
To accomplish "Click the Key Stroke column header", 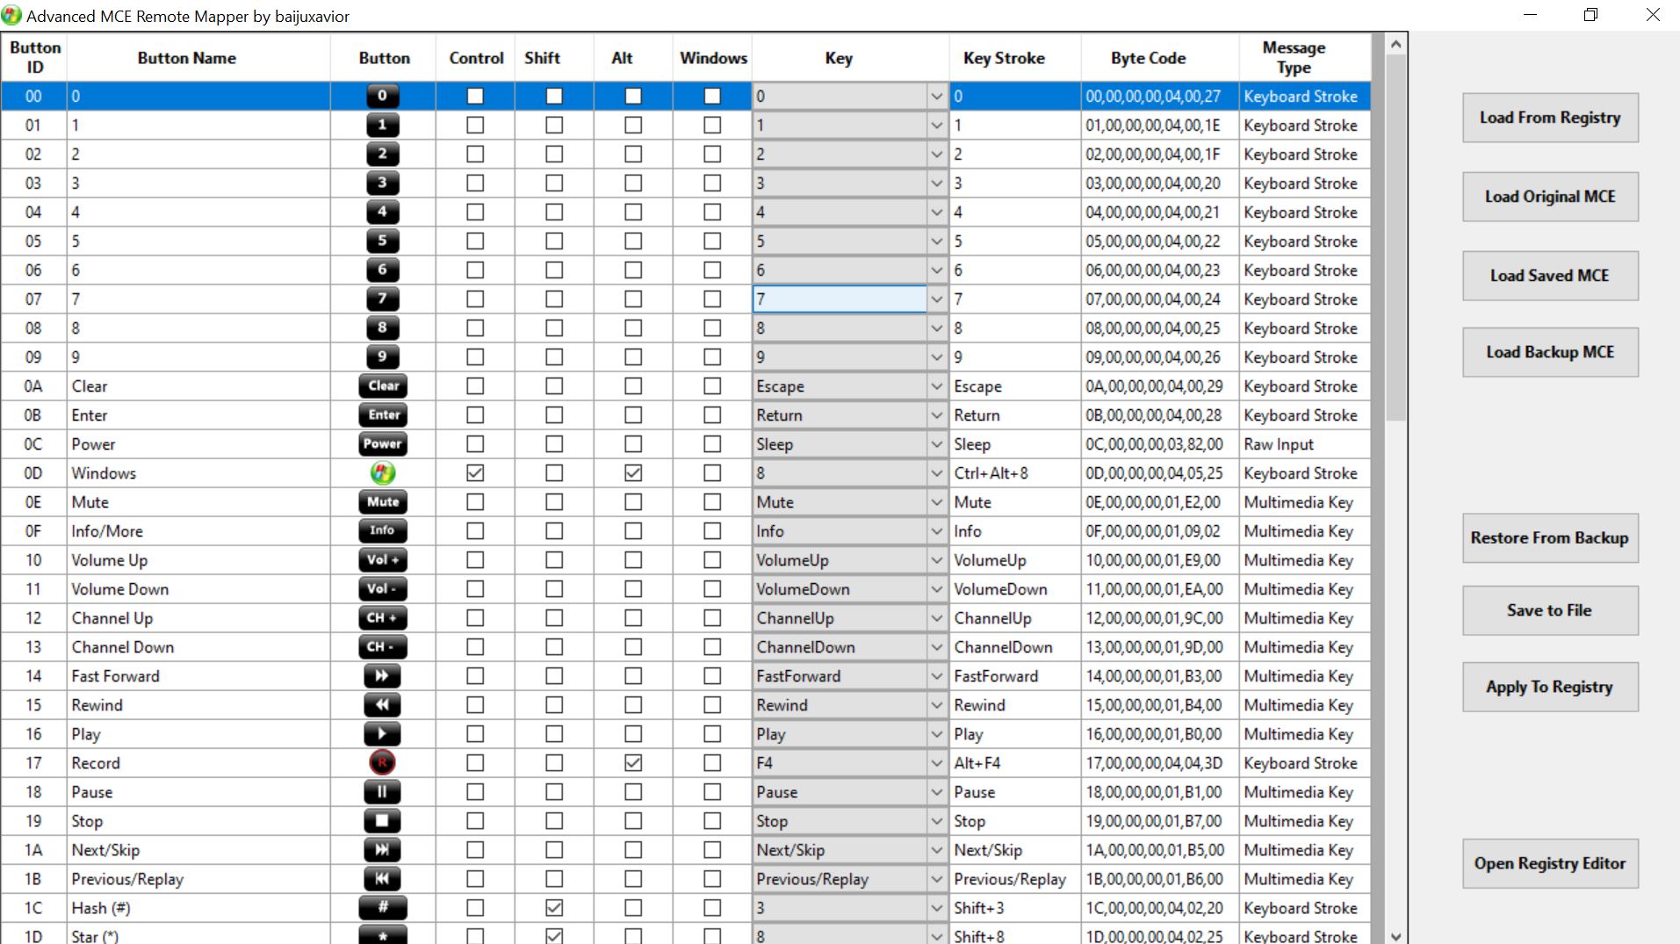I will tap(1015, 58).
